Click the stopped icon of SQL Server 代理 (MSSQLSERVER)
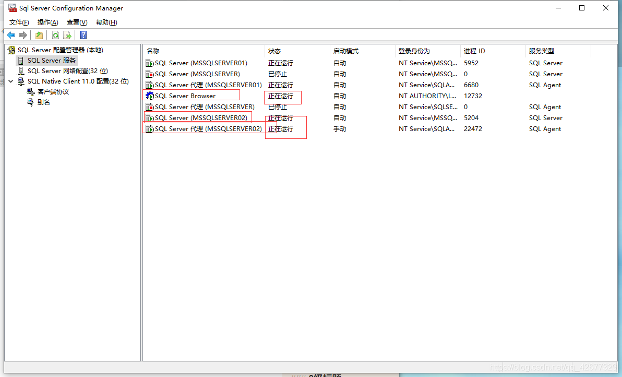 pos(150,107)
